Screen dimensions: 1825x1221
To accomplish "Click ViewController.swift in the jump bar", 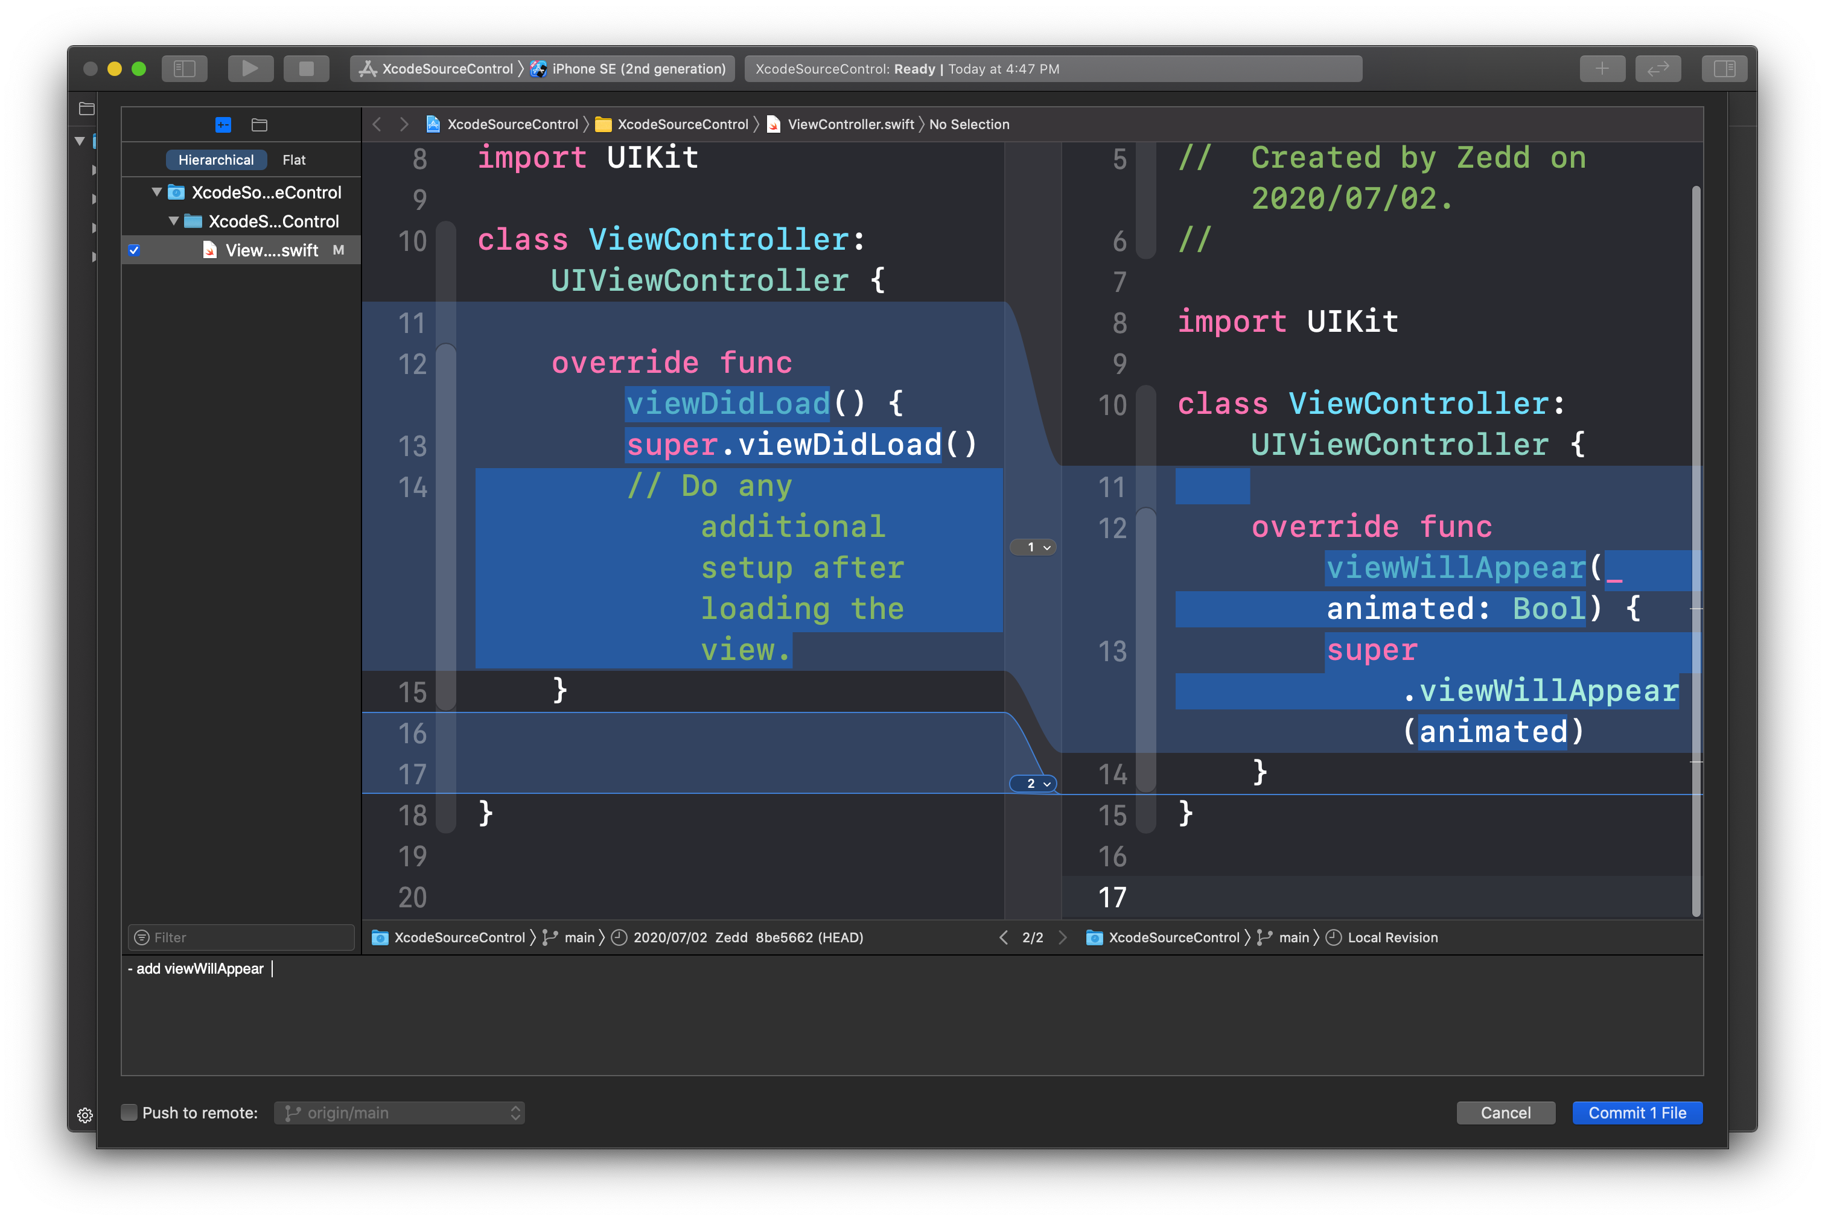I will 841,124.
